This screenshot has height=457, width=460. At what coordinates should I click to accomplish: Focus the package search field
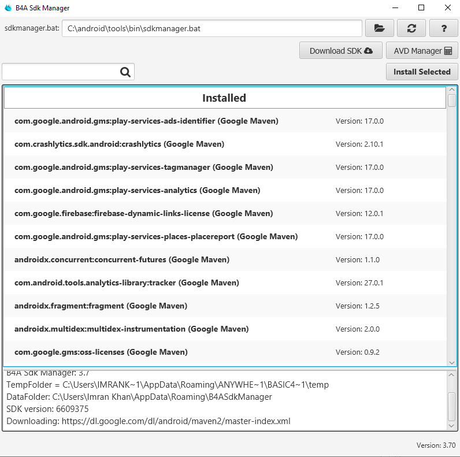tap(68, 72)
